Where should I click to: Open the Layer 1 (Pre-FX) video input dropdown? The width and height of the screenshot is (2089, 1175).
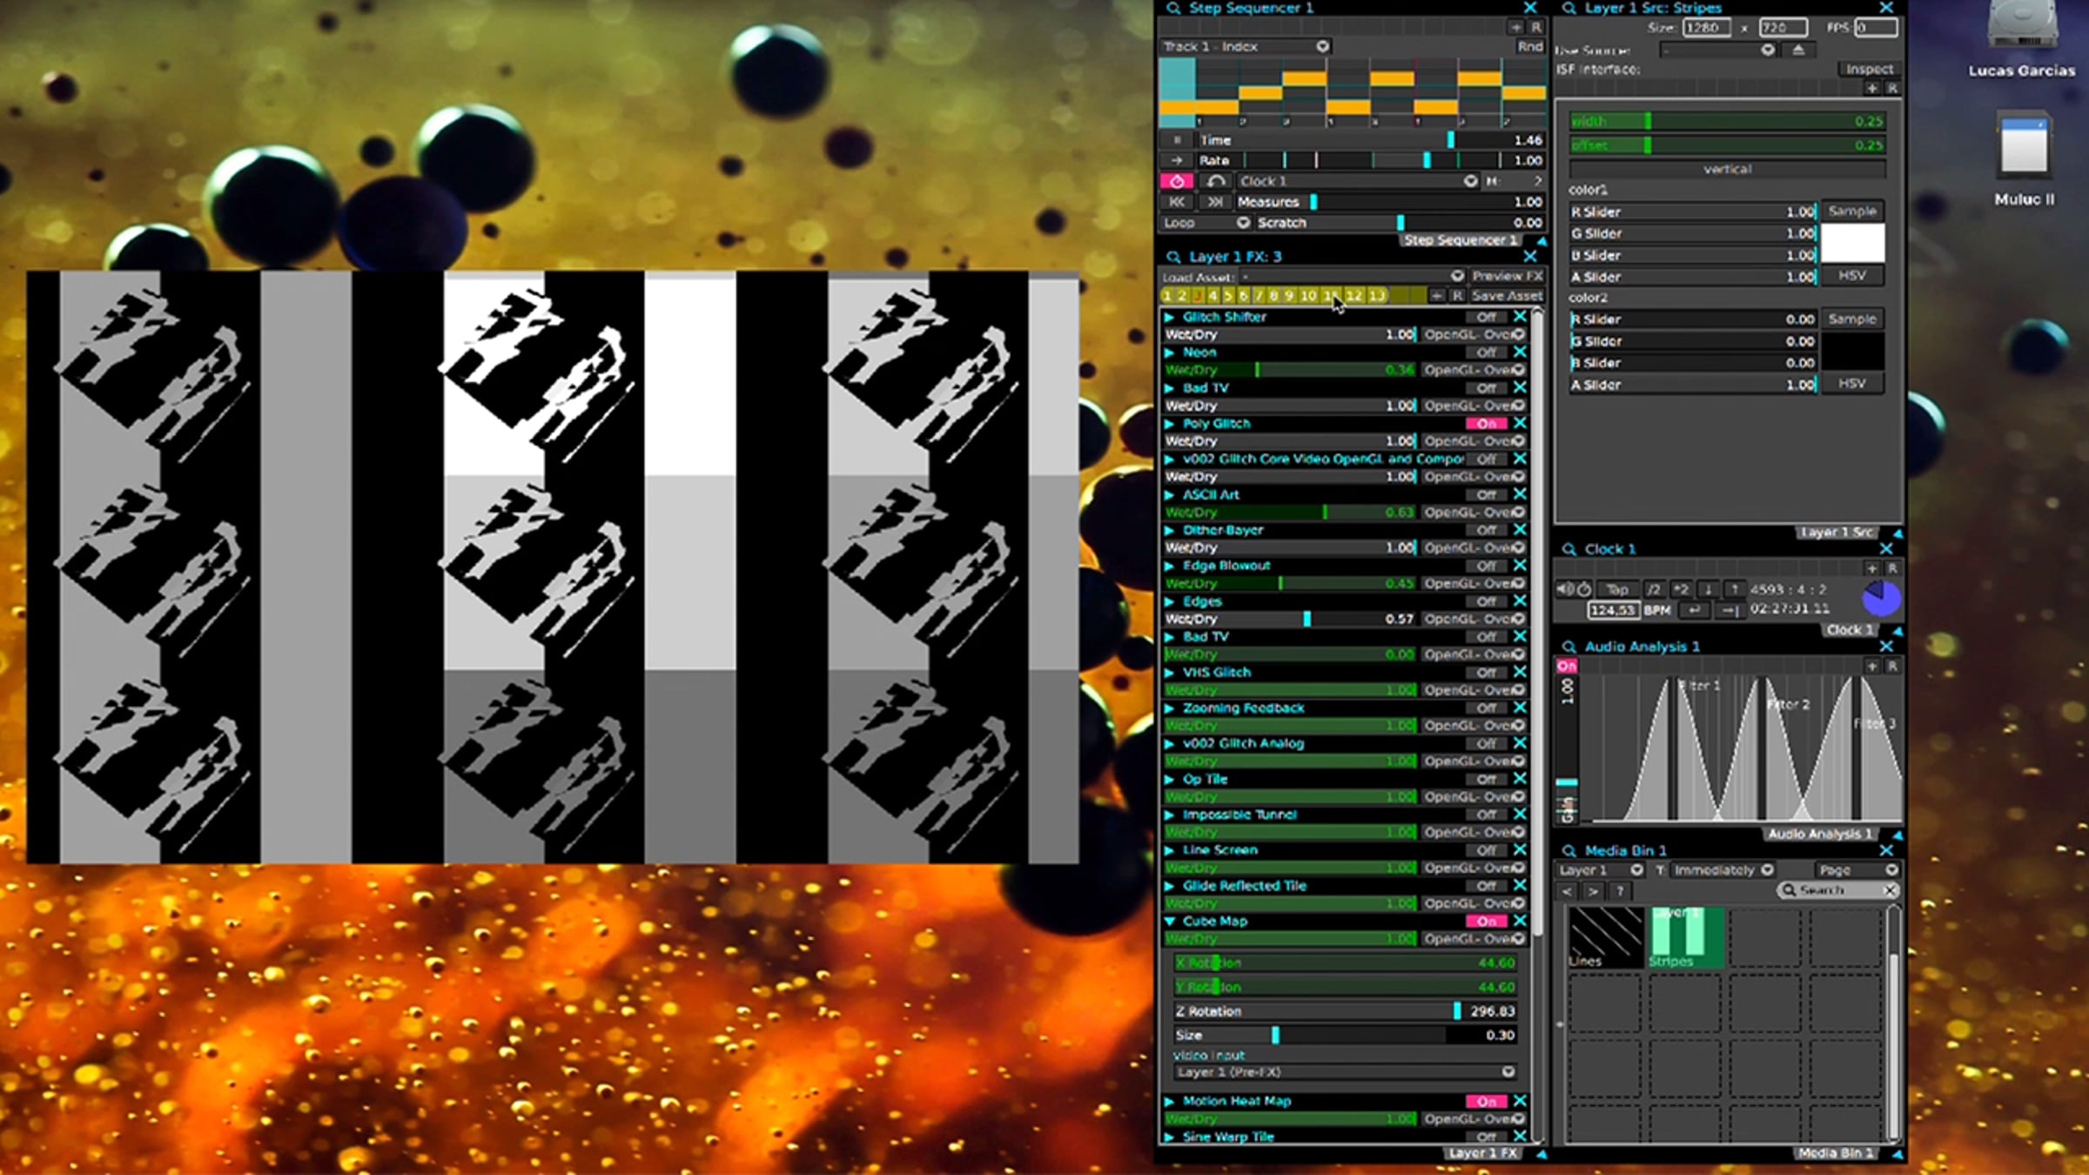click(x=1345, y=1072)
